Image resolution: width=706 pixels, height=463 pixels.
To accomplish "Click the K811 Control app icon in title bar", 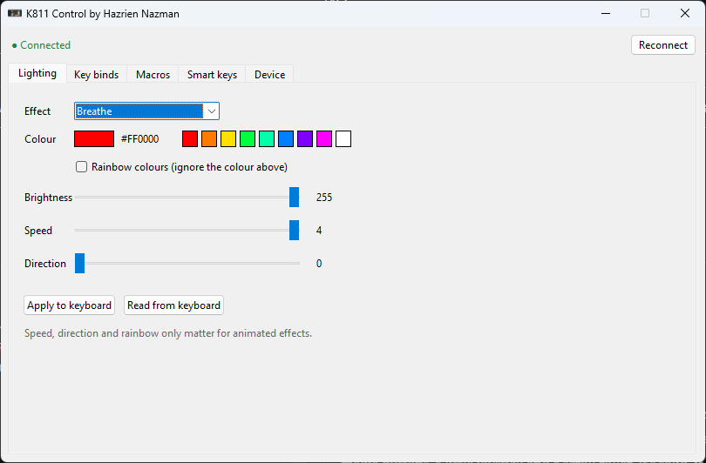I will point(15,13).
